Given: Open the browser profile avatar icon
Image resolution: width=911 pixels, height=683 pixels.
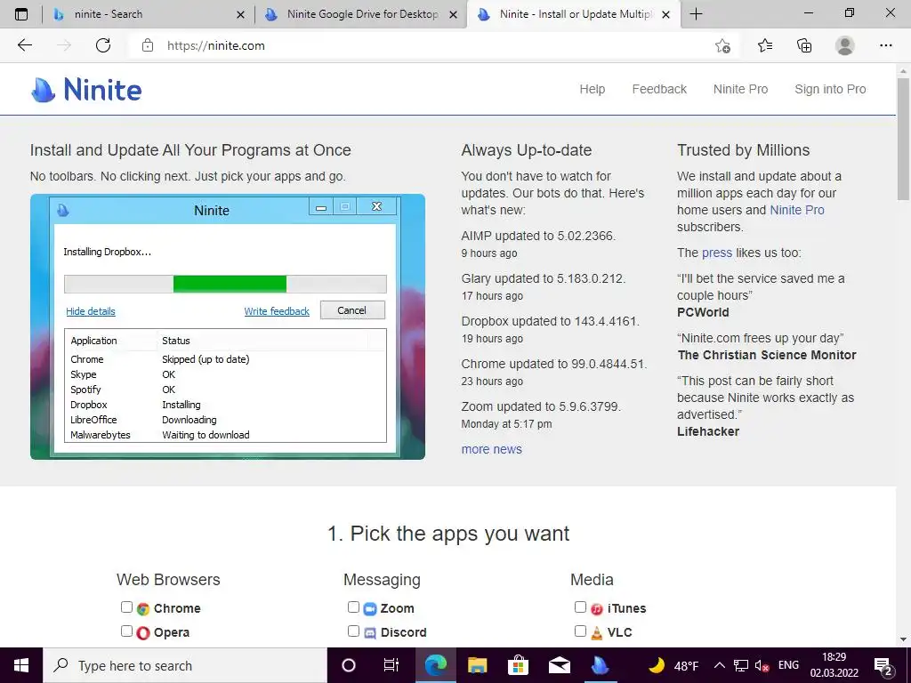Looking at the screenshot, I should pos(845,45).
